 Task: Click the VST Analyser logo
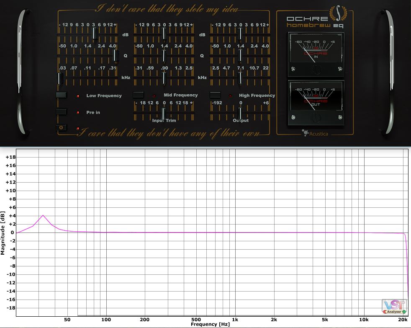pyautogui.click(x=394, y=307)
